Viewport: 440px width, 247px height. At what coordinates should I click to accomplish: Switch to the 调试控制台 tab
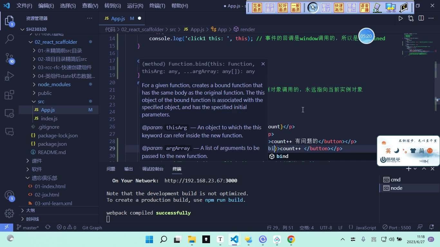pos(153,169)
